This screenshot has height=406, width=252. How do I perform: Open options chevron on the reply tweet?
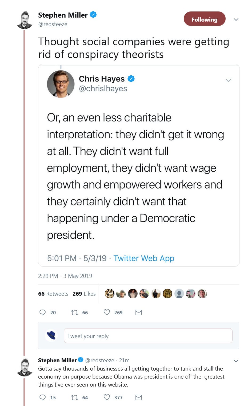pyautogui.click(x=236, y=361)
